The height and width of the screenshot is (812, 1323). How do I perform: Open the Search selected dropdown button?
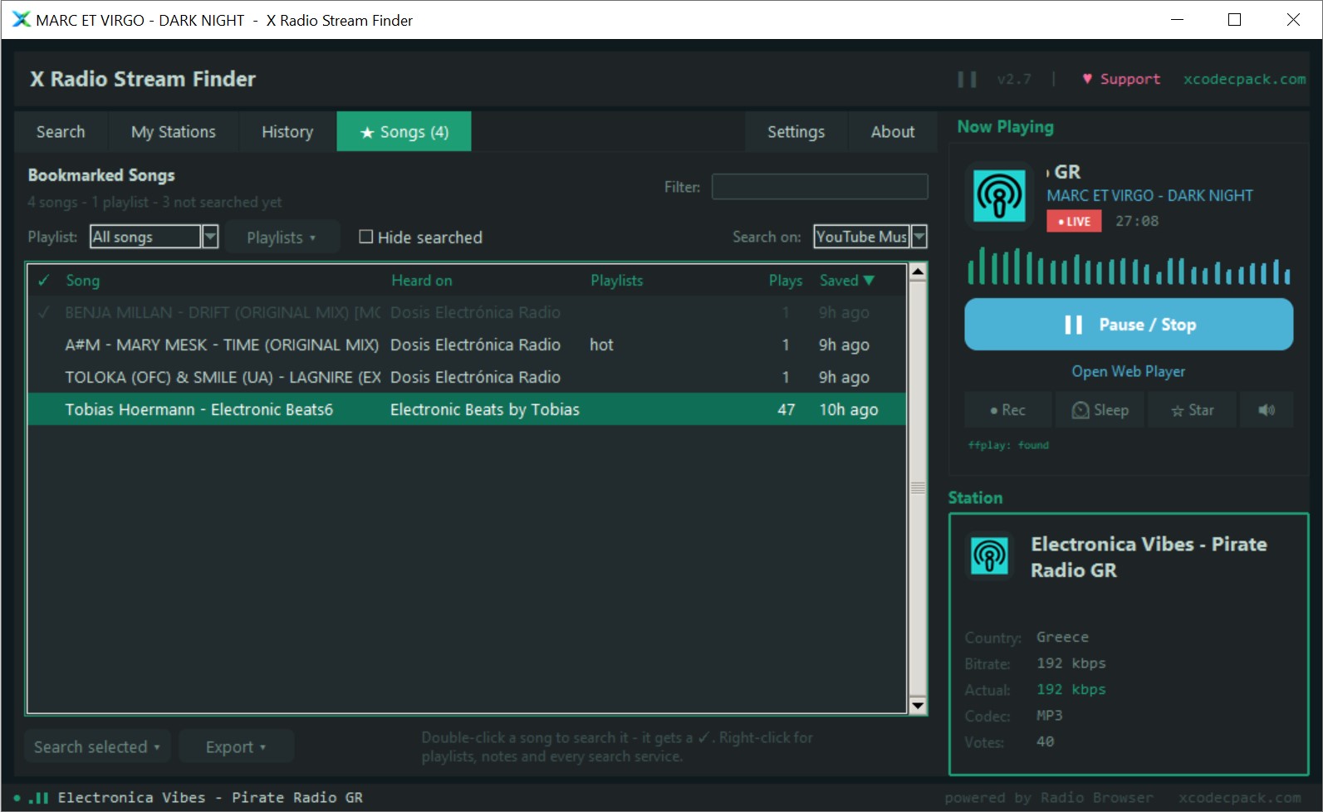(x=97, y=747)
